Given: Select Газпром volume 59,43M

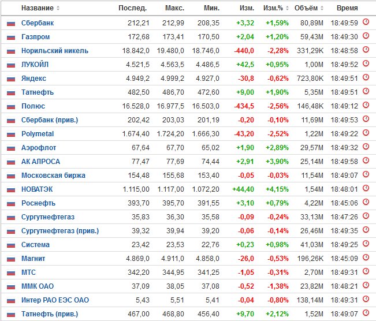Looking at the screenshot, I should [x=312, y=37].
